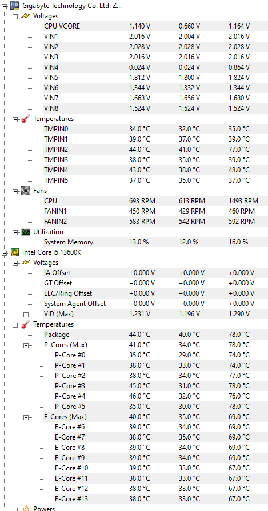The image size is (268, 511).
Task: Collapse the Gigabyte Technology motherboard node
Action: (5, 6)
